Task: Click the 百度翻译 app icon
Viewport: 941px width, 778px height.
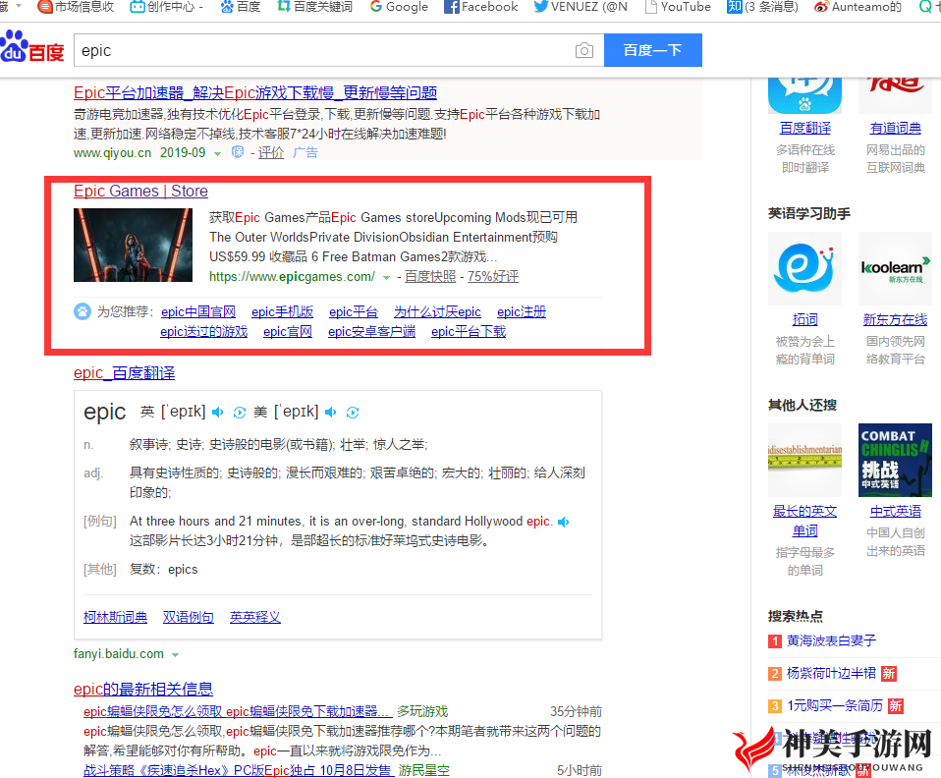Action: tap(804, 95)
